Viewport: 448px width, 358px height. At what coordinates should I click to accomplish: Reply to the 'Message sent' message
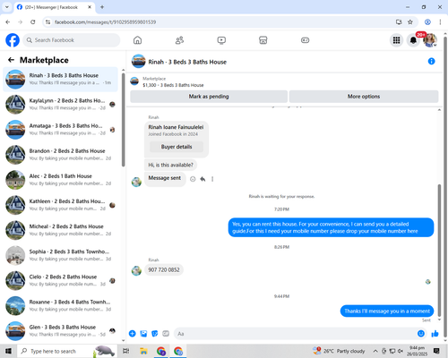click(x=202, y=179)
